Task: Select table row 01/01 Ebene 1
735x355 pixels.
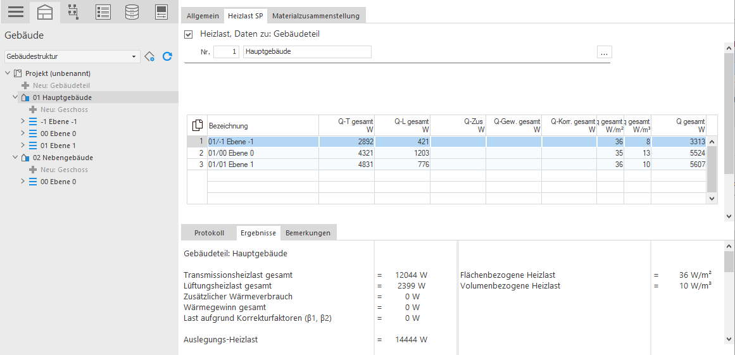Action: [x=446, y=165]
